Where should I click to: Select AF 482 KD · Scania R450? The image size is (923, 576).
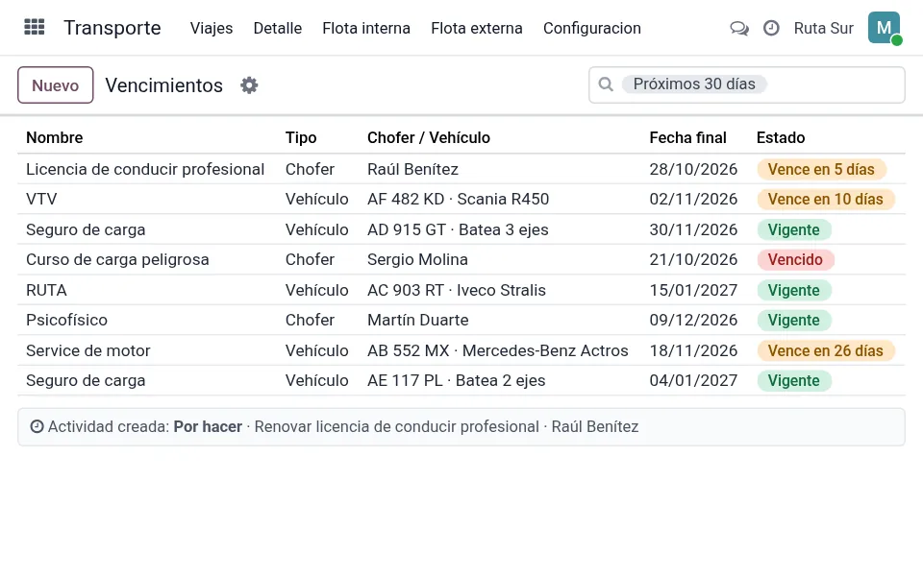pos(458,200)
